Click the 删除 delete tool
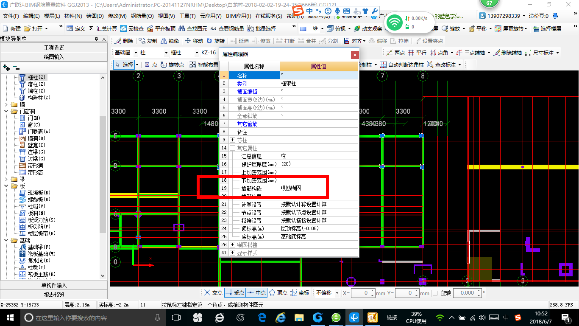 [x=124, y=41]
